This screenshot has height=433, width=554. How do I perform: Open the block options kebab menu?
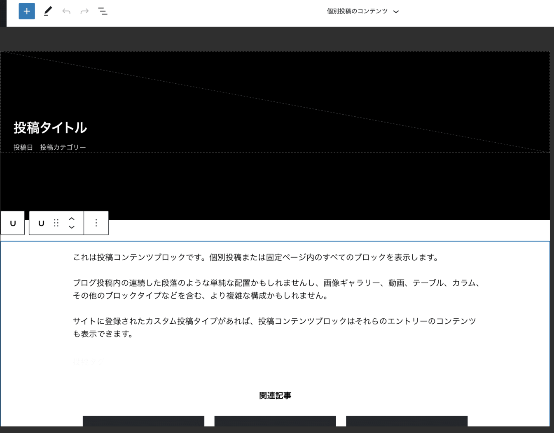coord(96,223)
